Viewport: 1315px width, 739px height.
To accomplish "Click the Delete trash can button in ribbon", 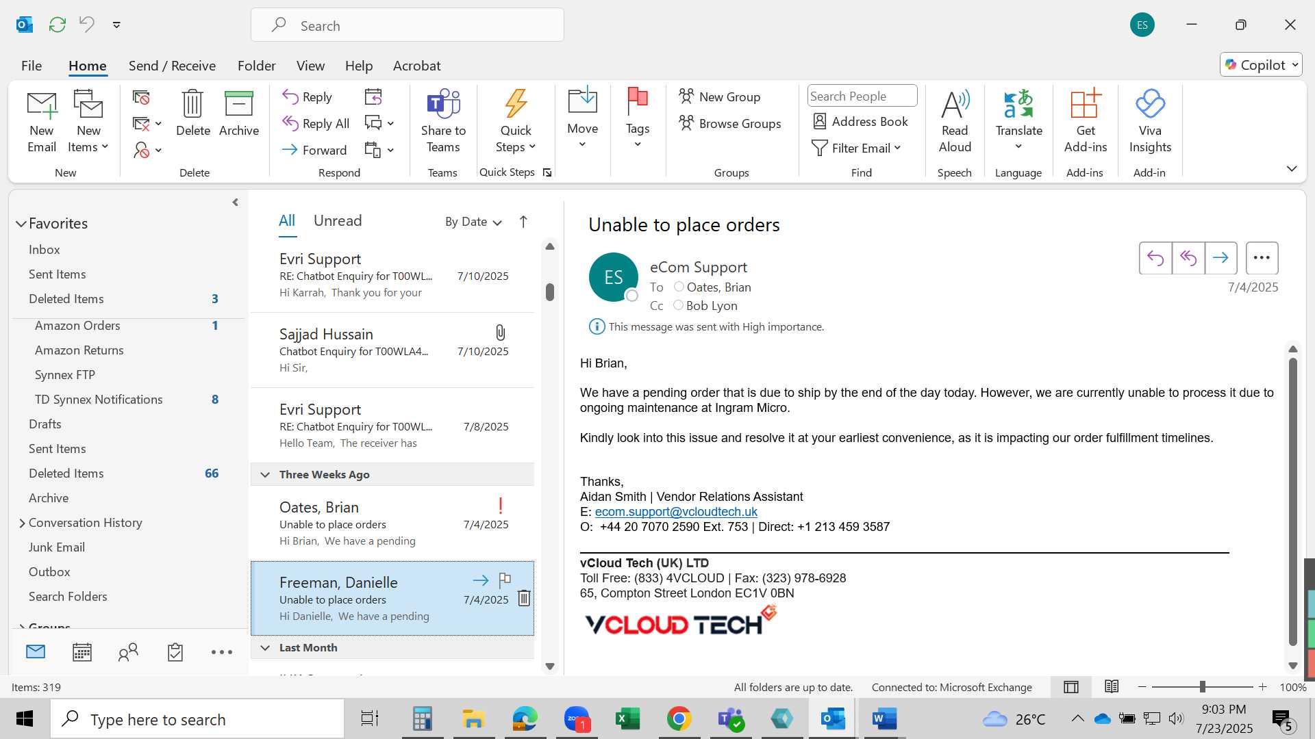I will point(192,113).
